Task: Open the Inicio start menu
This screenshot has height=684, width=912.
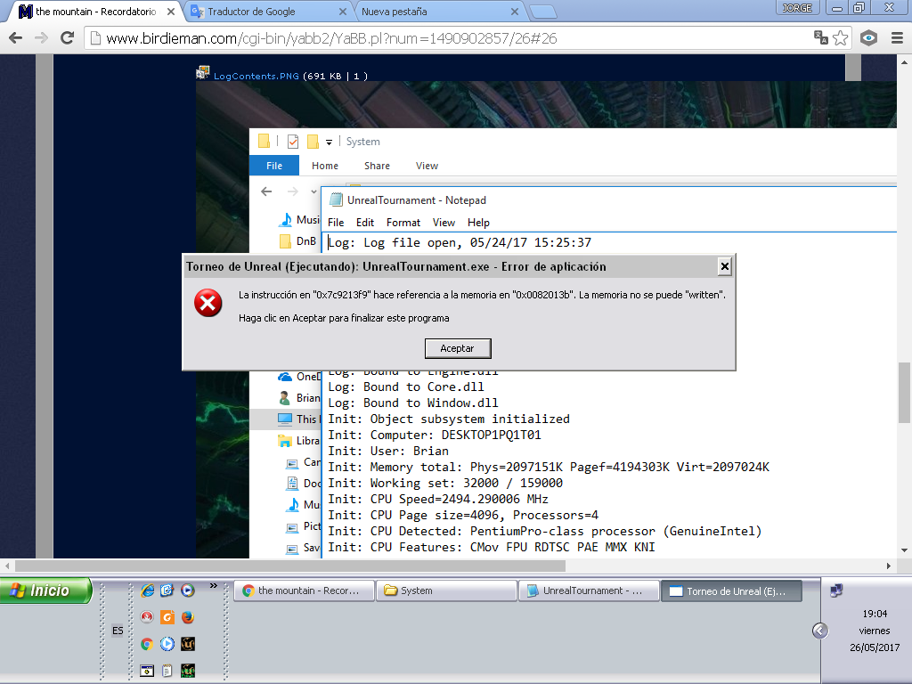Action: click(x=45, y=591)
